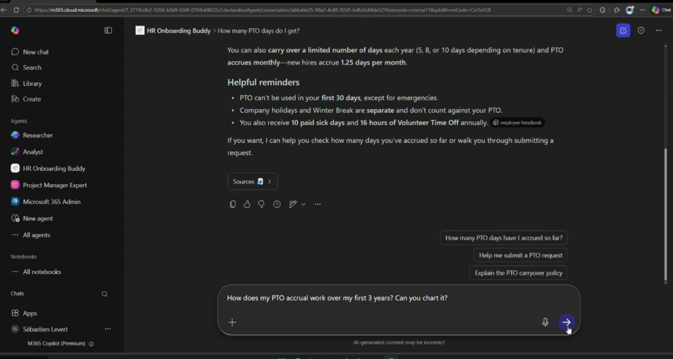This screenshot has width=673, height=359.
Task: Bookmark page with star icon
Action: coord(590,10)
